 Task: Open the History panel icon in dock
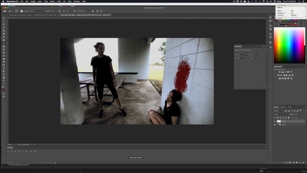click(x=271, y=17)
